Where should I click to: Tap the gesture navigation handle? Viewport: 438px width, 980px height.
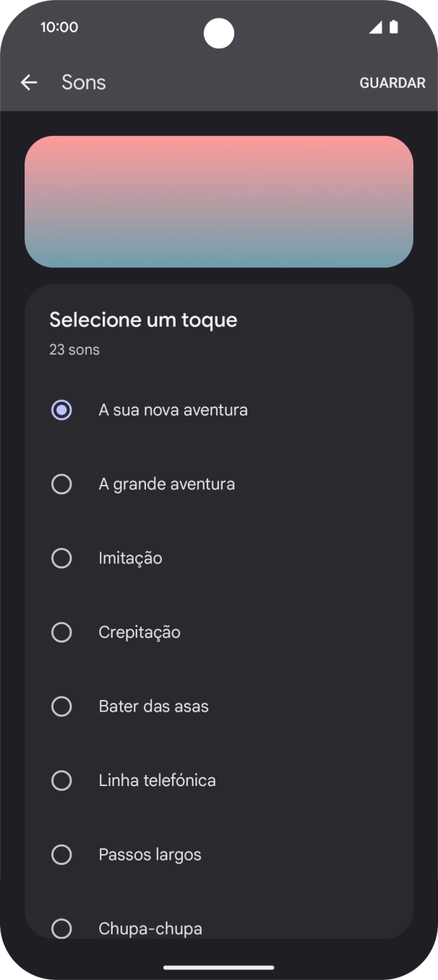click(219, 967)
